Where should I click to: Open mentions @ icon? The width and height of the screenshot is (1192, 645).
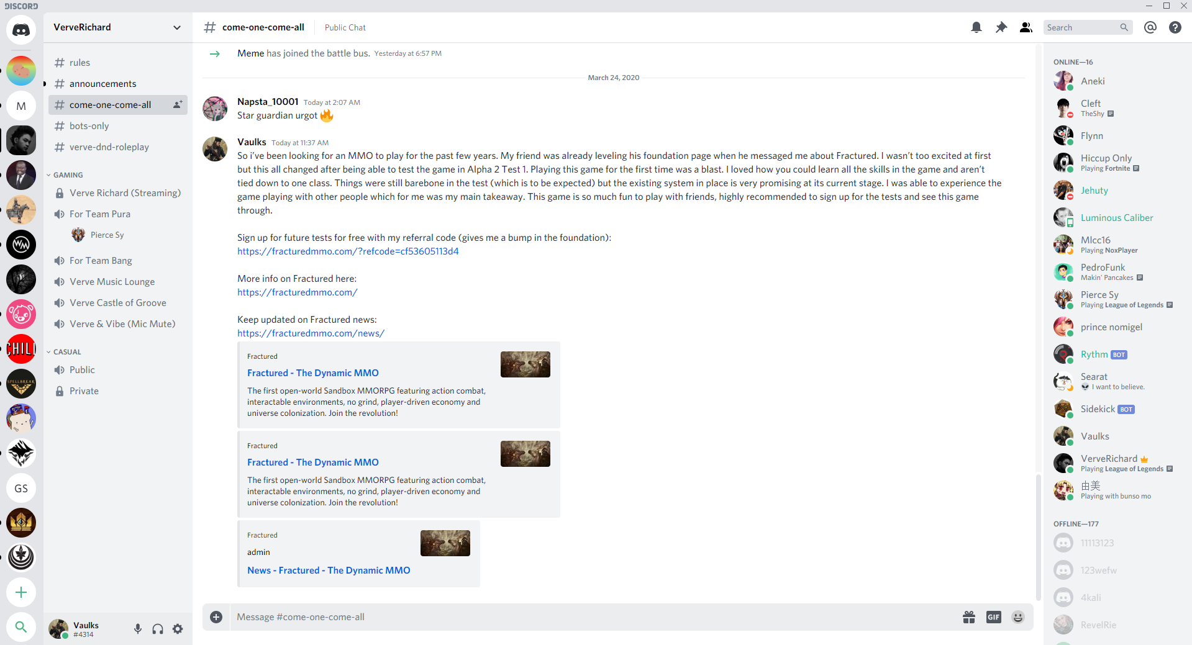(x=1150, y=27)
